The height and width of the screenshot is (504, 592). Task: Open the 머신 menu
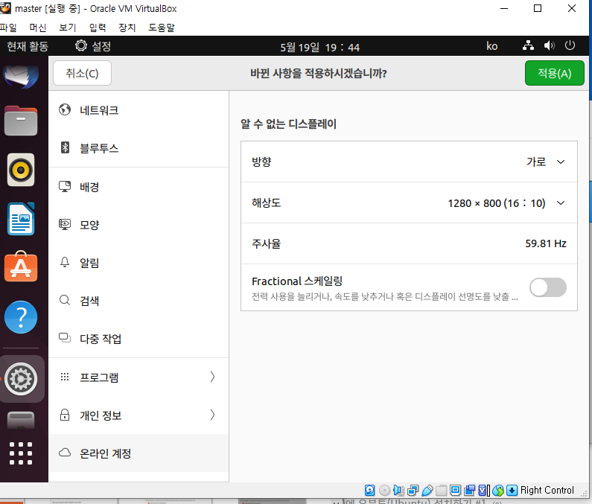coord(38,28)
